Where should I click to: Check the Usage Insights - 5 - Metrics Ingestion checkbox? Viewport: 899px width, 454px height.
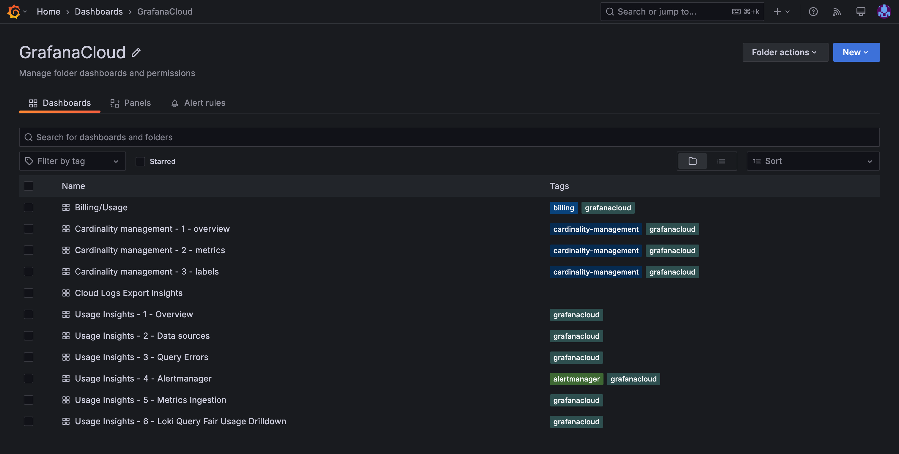(28, 400)
